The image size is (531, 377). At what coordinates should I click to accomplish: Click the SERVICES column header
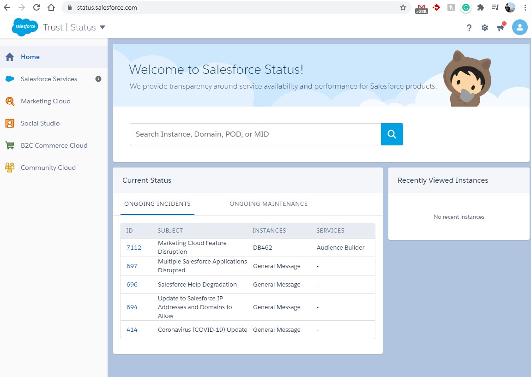coord(330,230)
